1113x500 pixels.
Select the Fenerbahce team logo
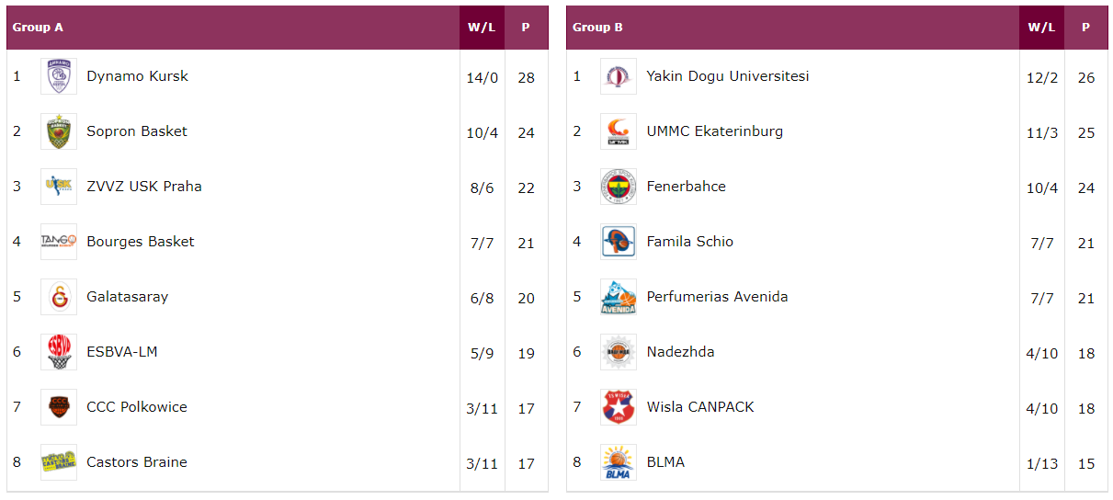click(619, 187)
